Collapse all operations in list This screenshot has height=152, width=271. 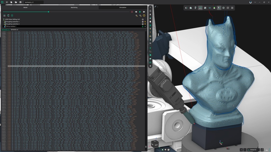(x=4, y=16)
